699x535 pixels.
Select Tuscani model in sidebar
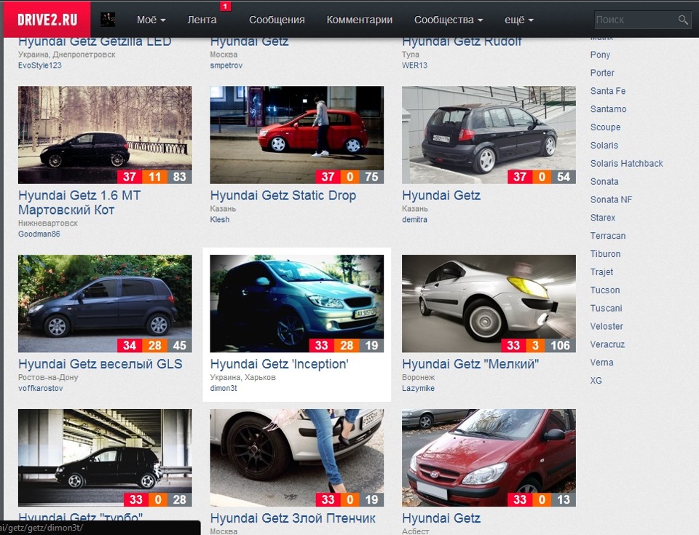coord(606,308)
